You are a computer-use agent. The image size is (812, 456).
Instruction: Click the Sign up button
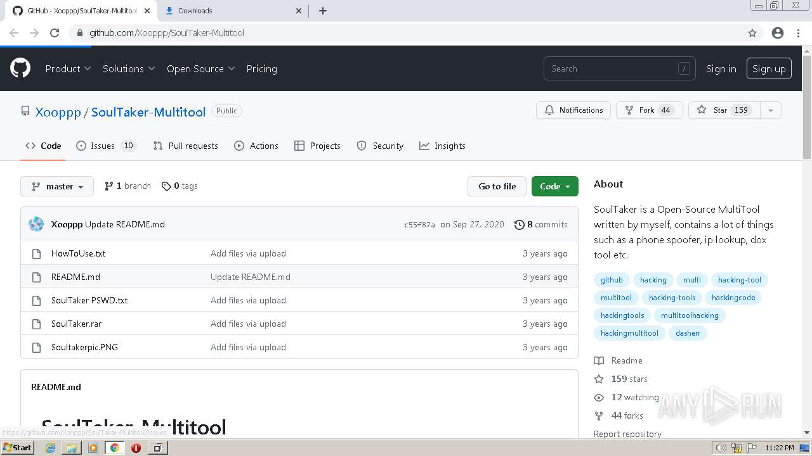tap(769, 68)
